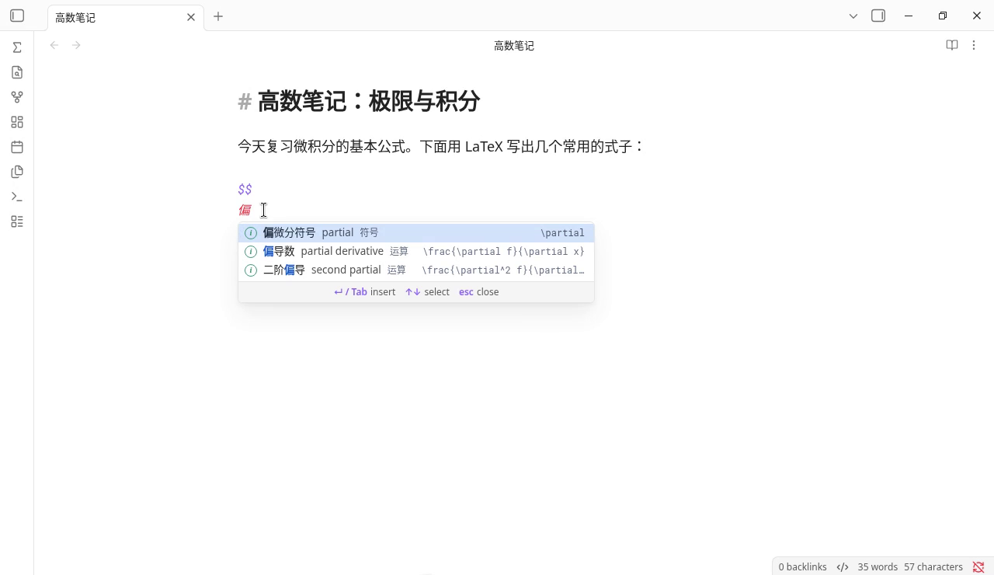Click info icon beside 二阶偏导
Viewport: 994px width, 575px height.
(x=251, y=270)
